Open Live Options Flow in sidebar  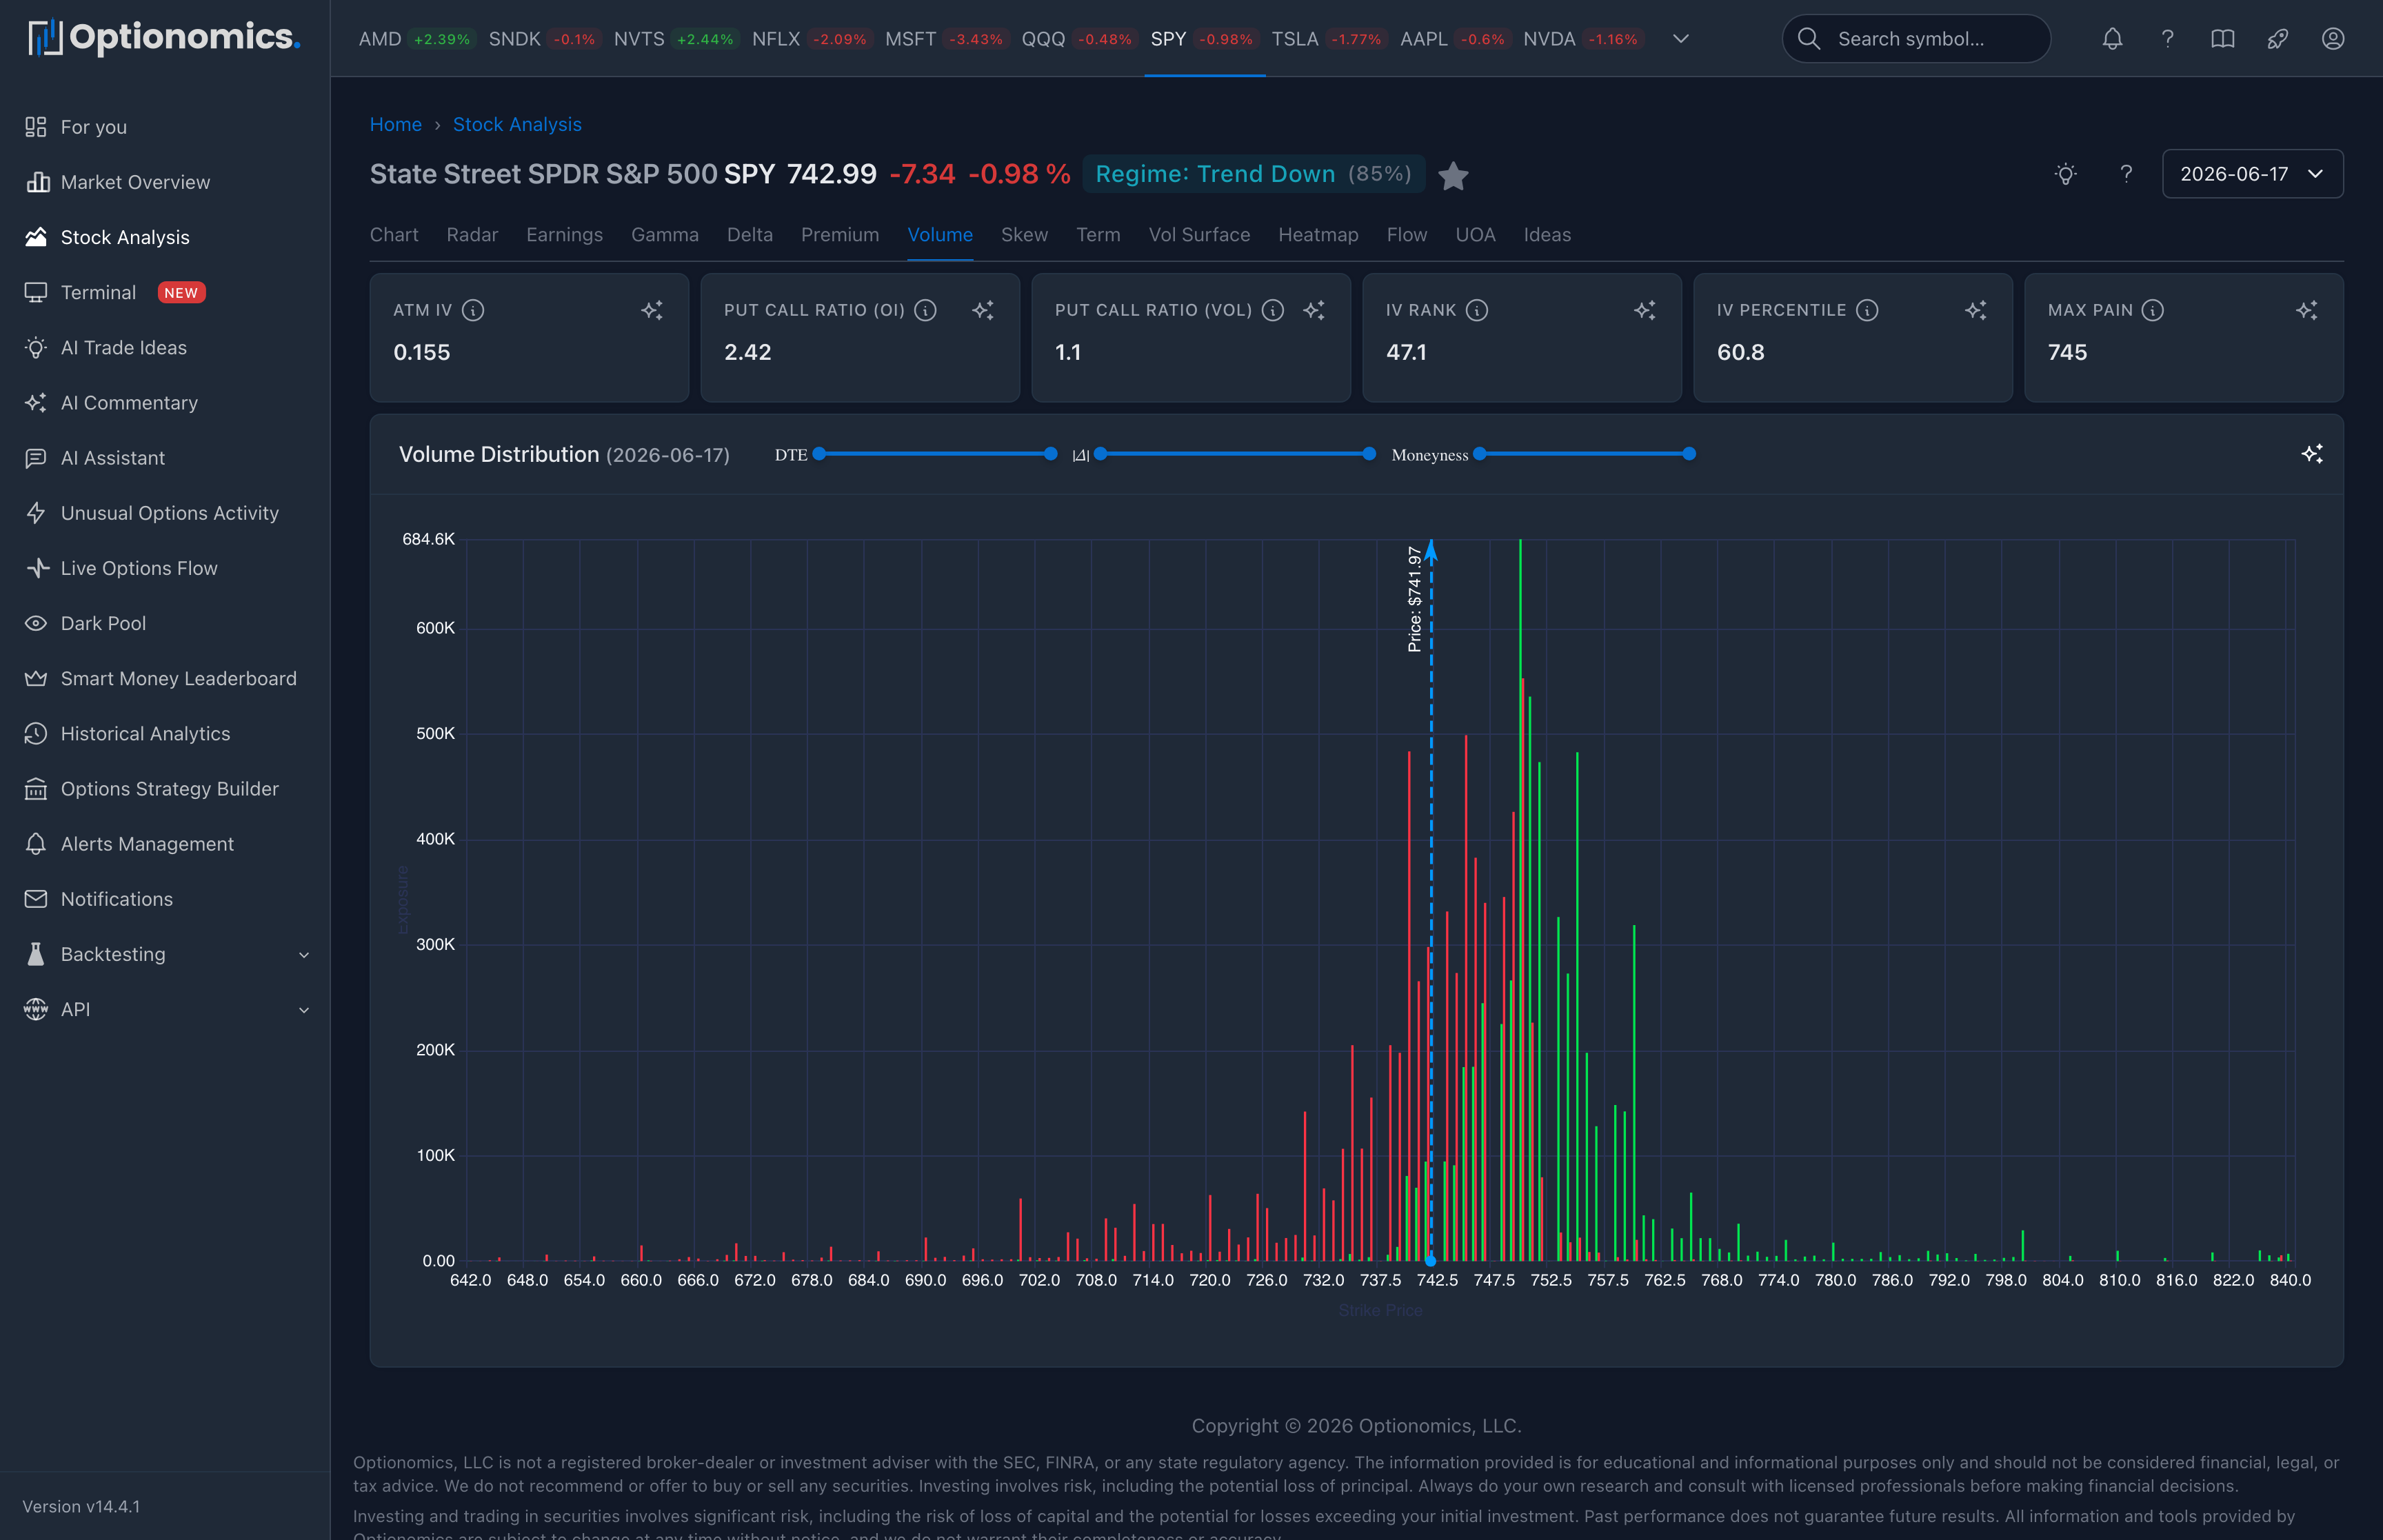165,568
